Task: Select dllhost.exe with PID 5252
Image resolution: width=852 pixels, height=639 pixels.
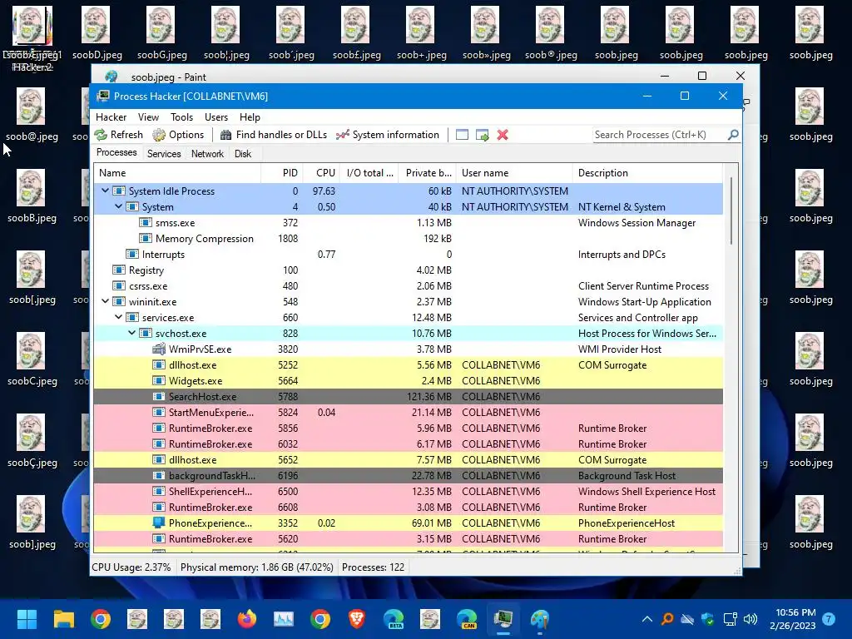Action: 408,364
